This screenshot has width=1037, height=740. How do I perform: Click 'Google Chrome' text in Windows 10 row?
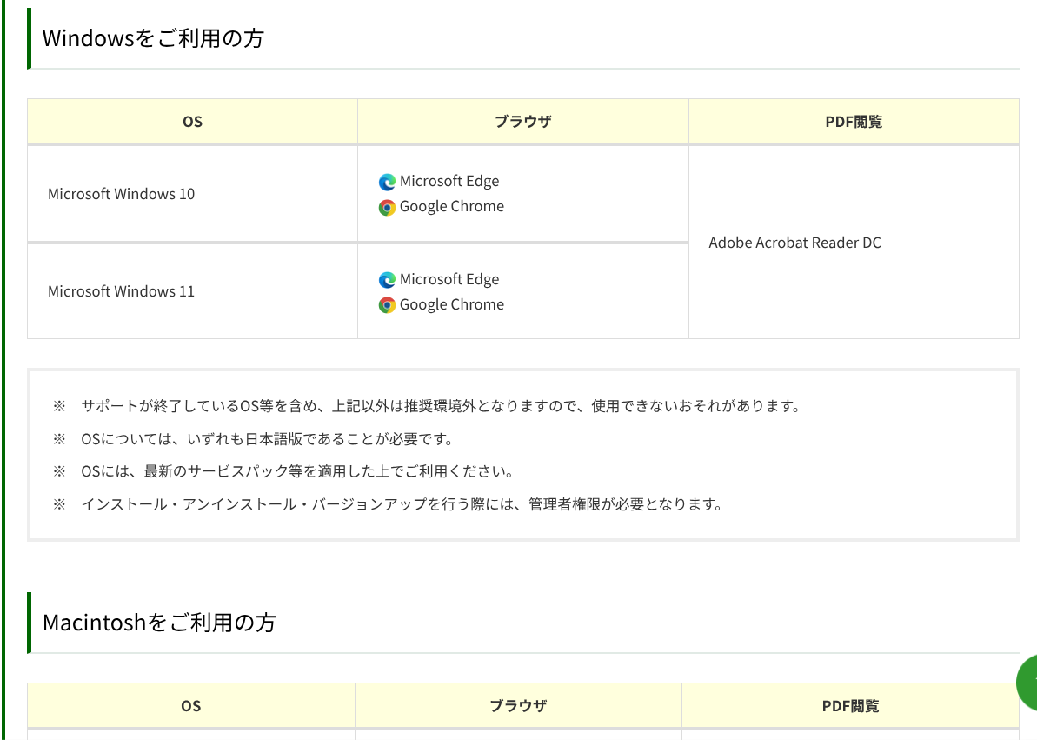(452, 206)
